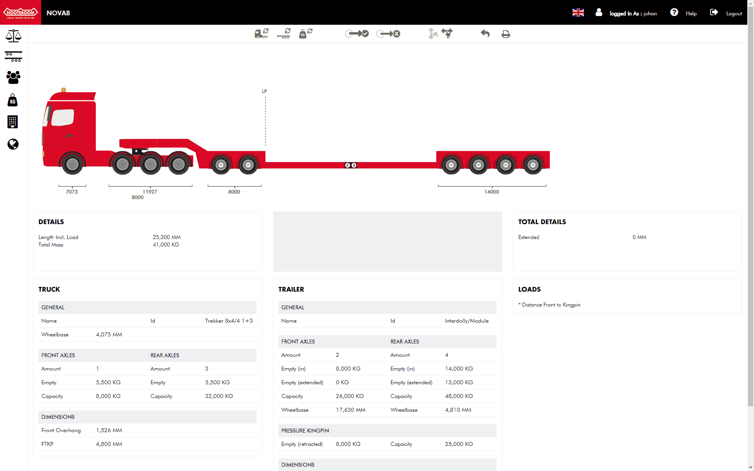
Task: Open the axle load scales panel
Action: pos(13,35)
